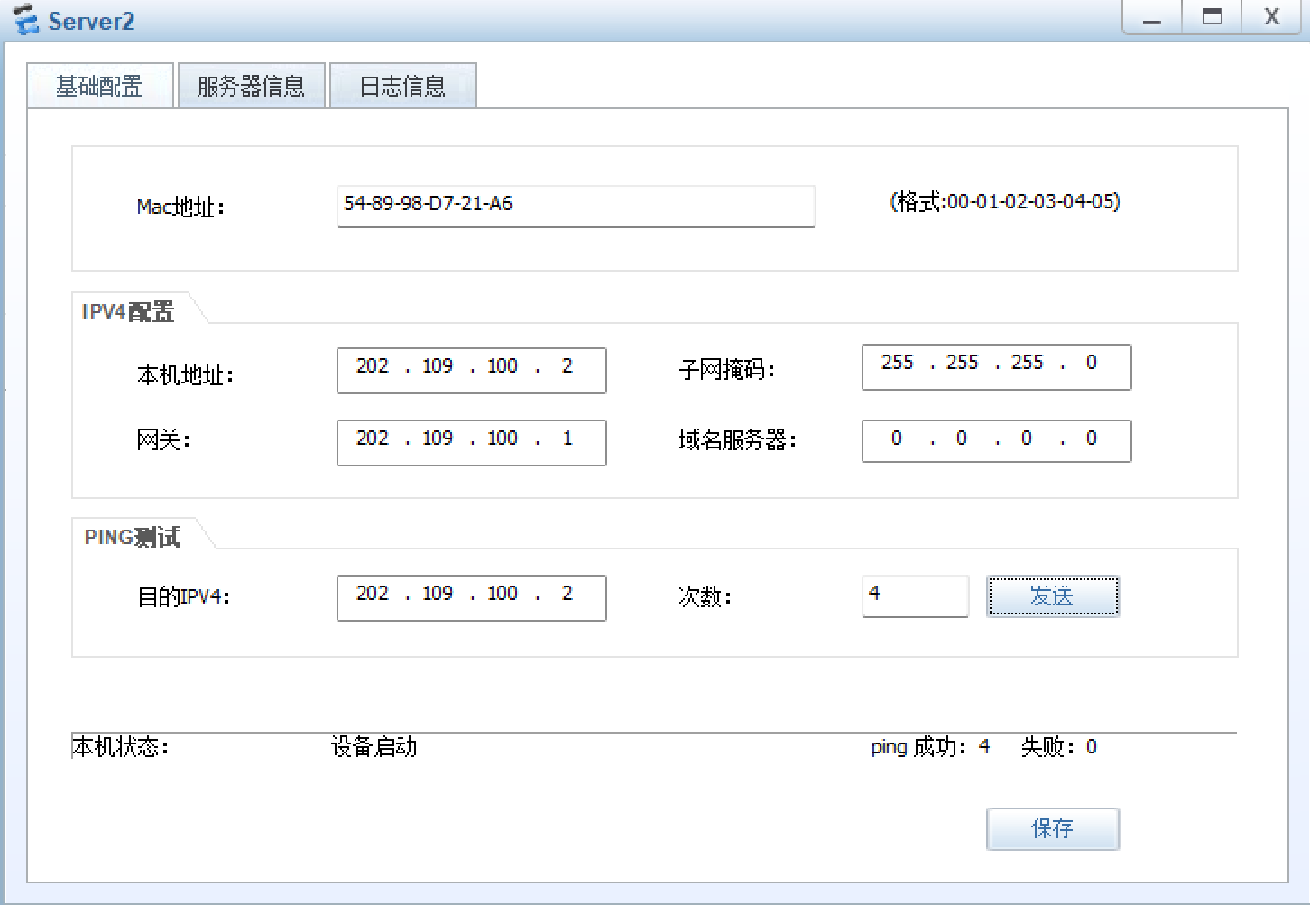1310x905 pixels.
Task: Maximize the Server2 window
Action: [1212, 18]
